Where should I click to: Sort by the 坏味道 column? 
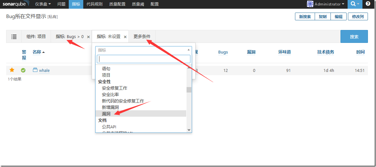(x=284, y=52)
